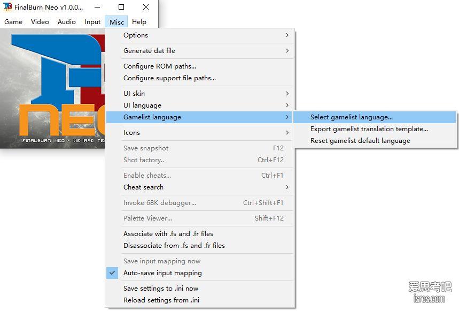This screenshot has width=459, height=311.
Task: Click the FinalBurn Neo title bar icon
Action: click(7, 7)
